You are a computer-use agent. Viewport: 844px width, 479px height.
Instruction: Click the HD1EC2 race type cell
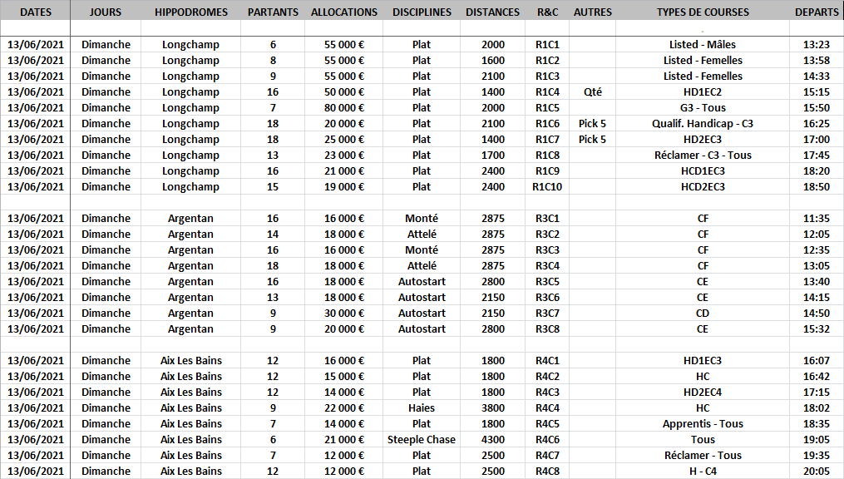pyautogui.click(x=703, y=92)
